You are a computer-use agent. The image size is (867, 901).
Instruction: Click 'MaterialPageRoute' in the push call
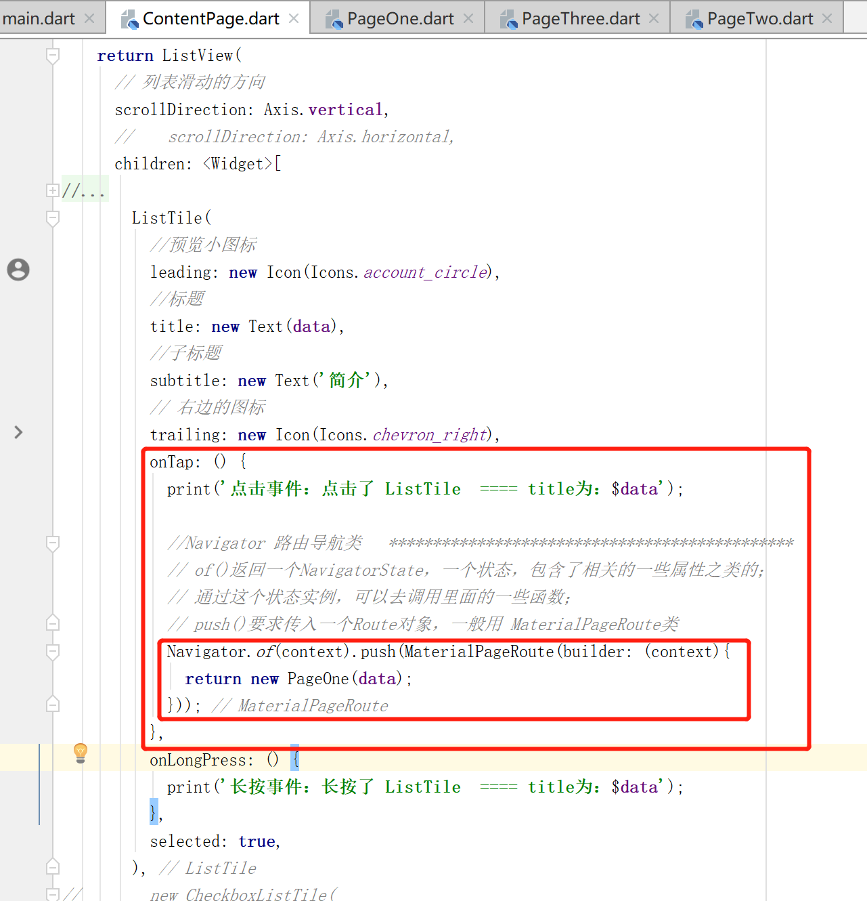(x=479, y=652)
